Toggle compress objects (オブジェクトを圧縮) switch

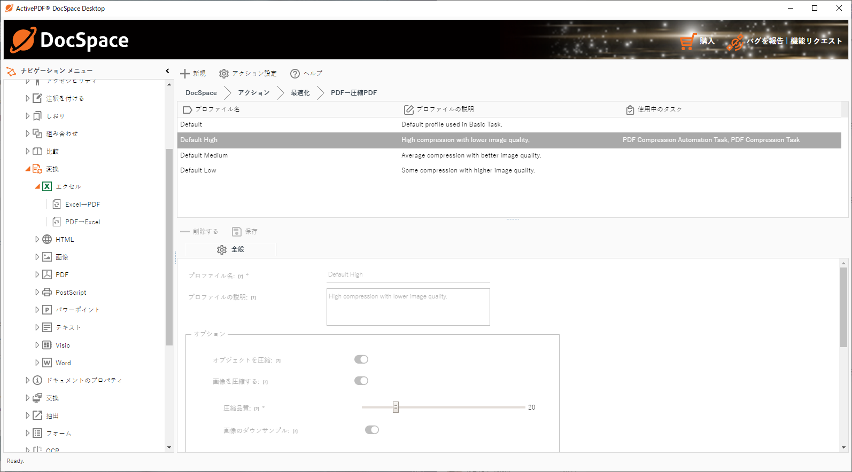point(361,359)
